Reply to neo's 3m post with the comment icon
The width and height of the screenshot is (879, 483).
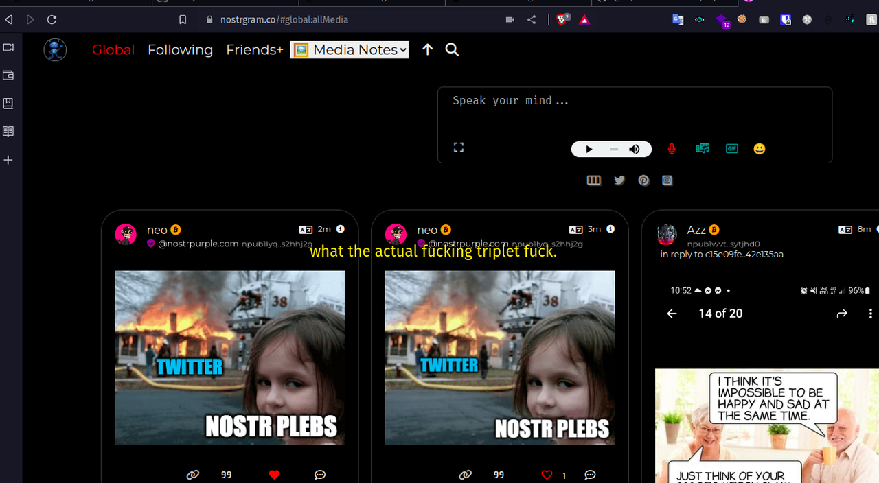[x=590, y=475]
